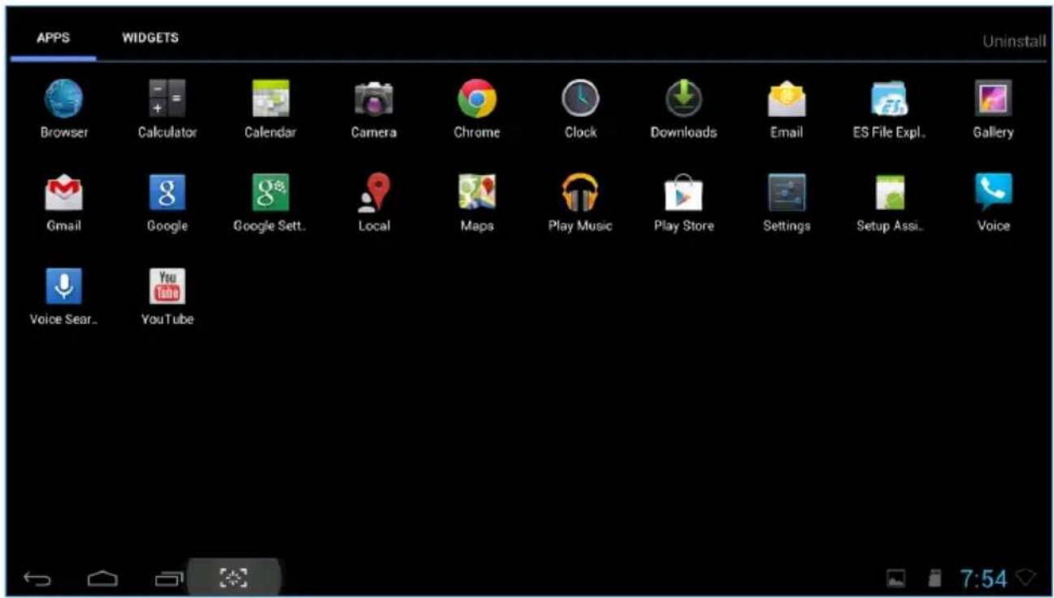Launch Play Music
This screenshot has height=598, width=1054.
click(581, 204)
